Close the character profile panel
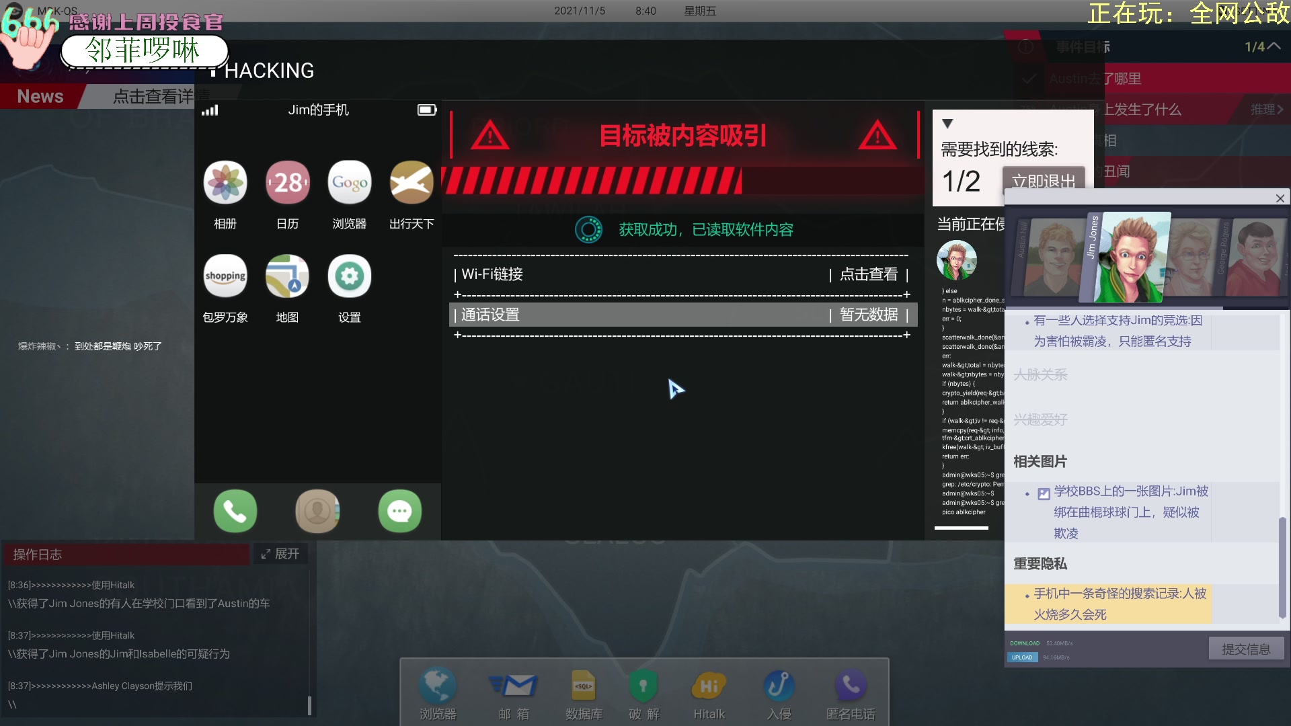The width and height of the screenshot is (1291, 726). [x=1280, y=198]
